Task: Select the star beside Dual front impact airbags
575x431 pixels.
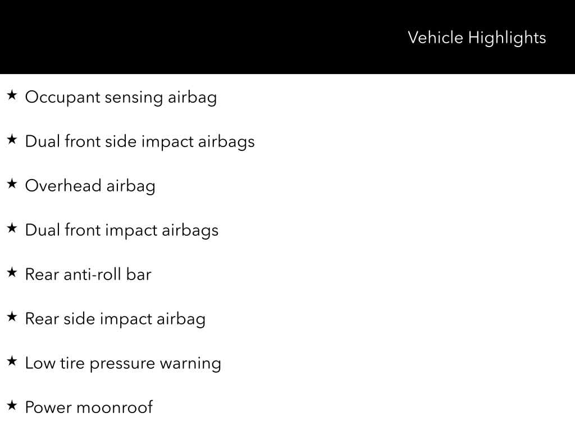Action: 12,228
